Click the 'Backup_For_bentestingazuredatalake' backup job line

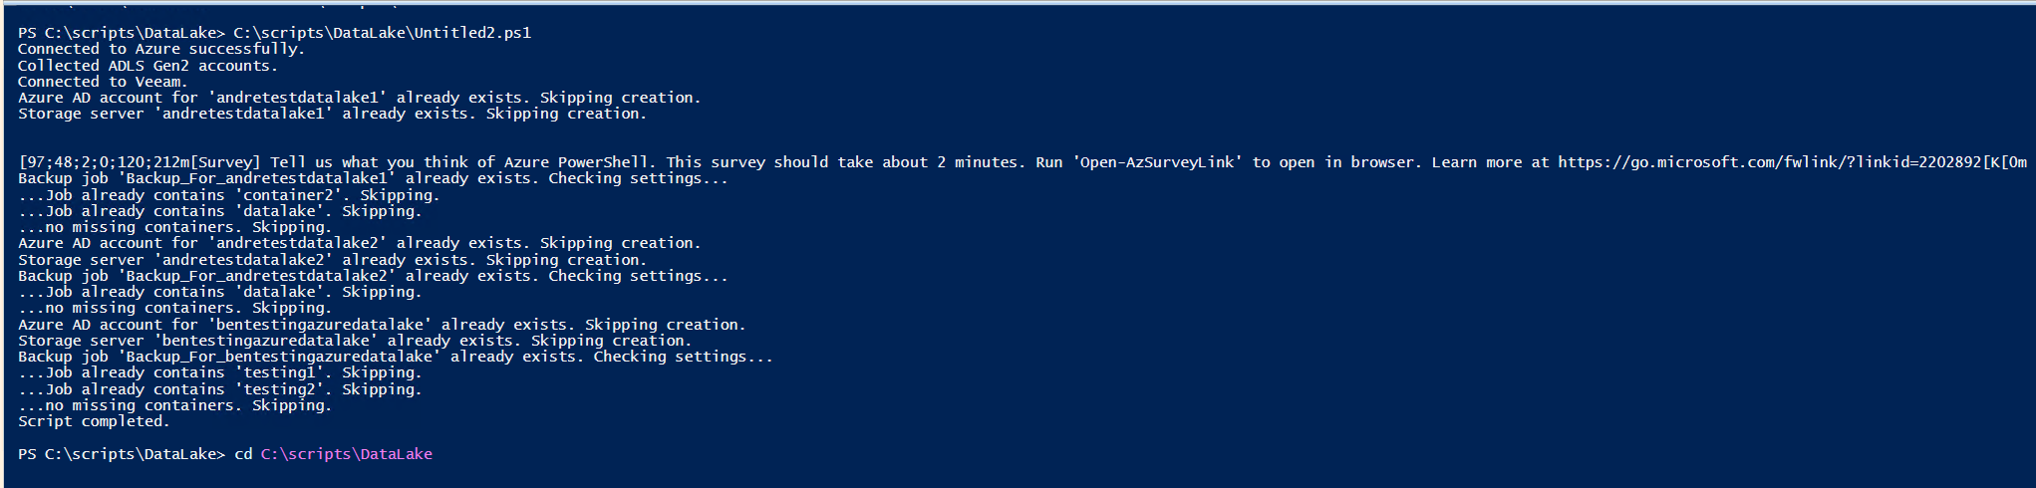pos(395,357)
